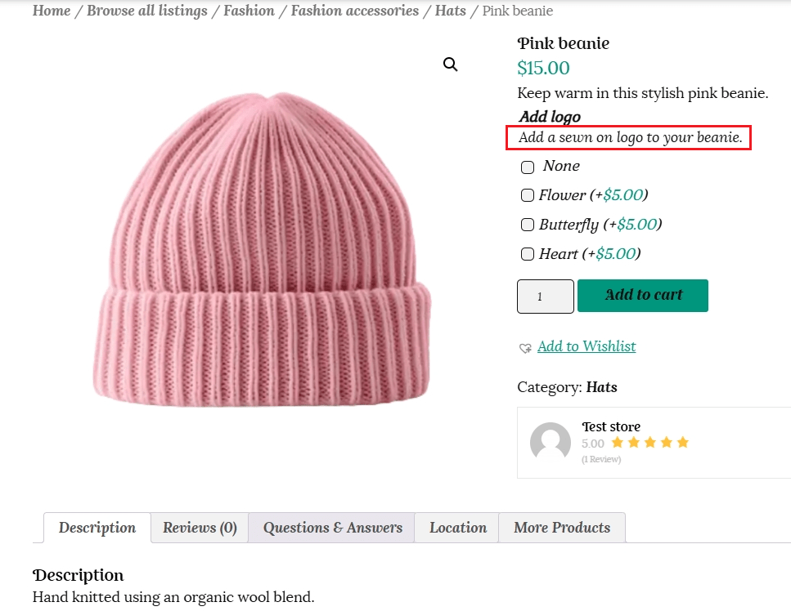Open the Description tab
Viewport: 791px width, 611px height.
coord(97,528)
